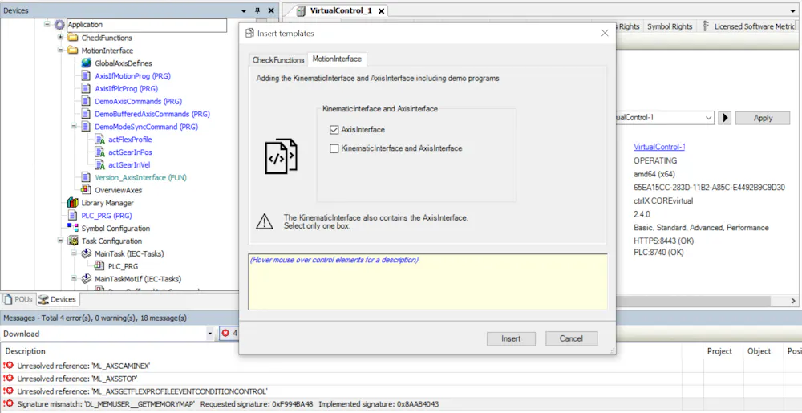Image resolution: width=802 pixels, height=413 pixels.
Task: Open the Symbol Rights tab
Action: tap(670, 26)
